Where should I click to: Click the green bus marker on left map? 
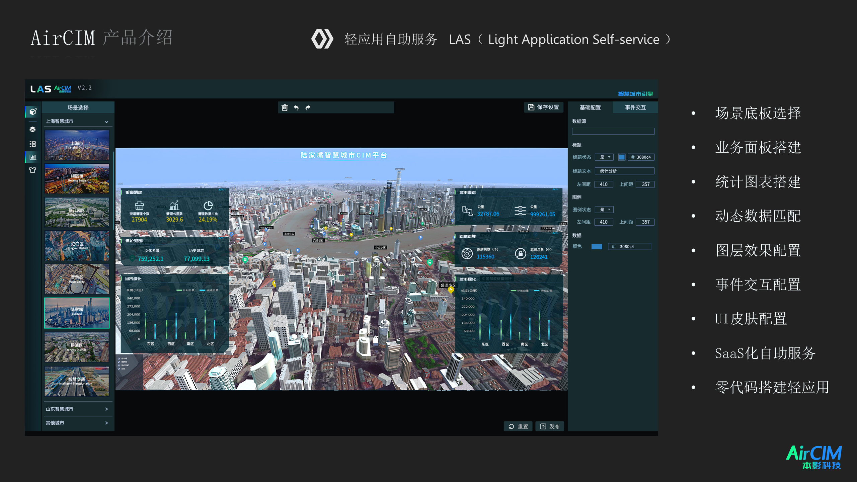point(245,260)
